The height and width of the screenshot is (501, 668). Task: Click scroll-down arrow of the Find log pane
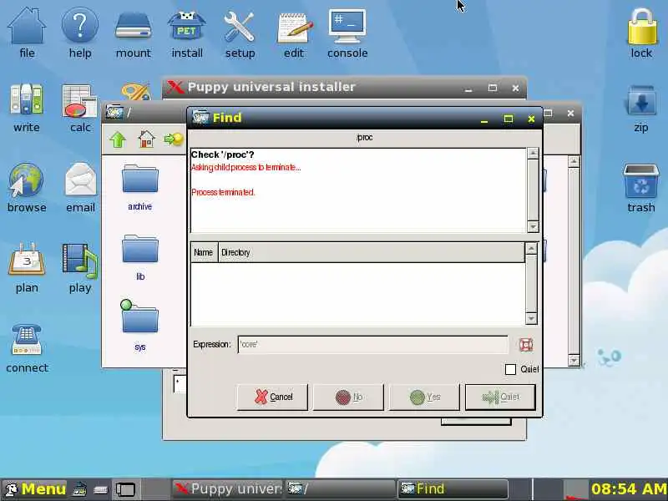[533, 226]
